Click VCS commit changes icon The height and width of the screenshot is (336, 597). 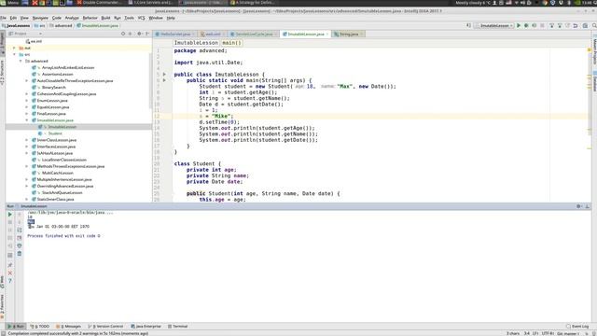pos(560,25)
